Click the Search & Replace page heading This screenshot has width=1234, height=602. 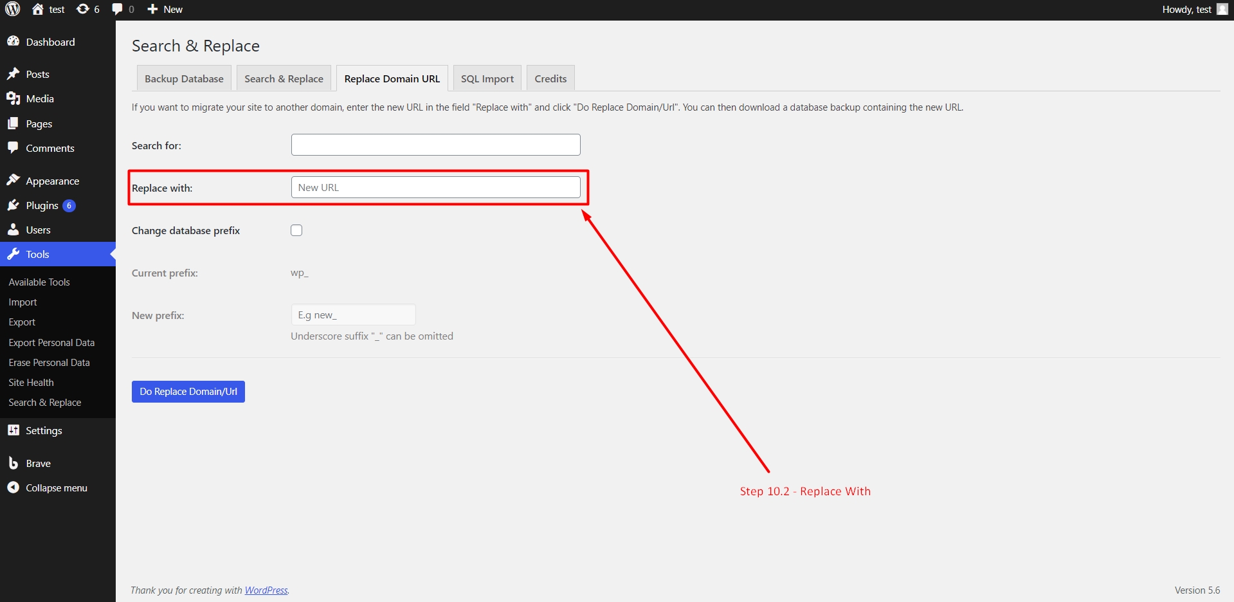tap(195, 46)
